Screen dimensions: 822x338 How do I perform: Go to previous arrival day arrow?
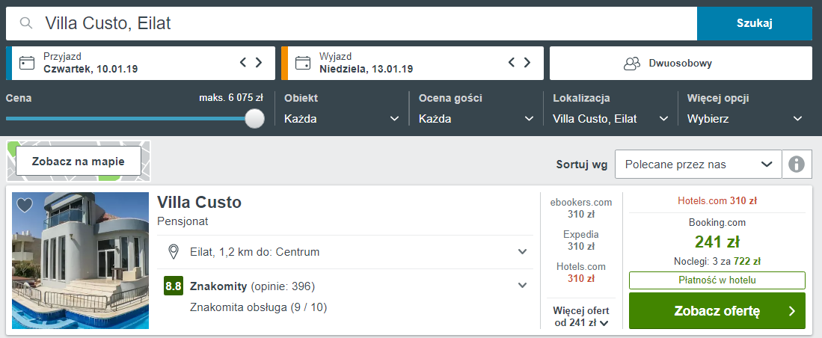(243, 62)
